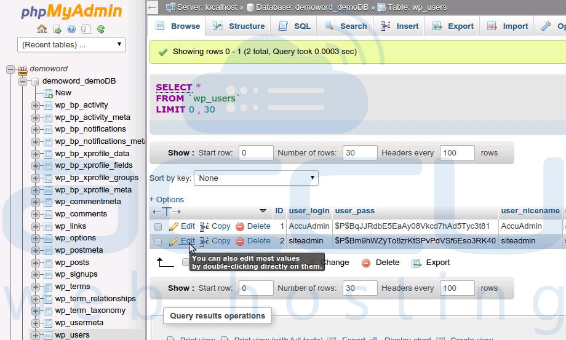Click the top Start row input field
This screenshot has height=340, width=566.
tap(256, 153)
